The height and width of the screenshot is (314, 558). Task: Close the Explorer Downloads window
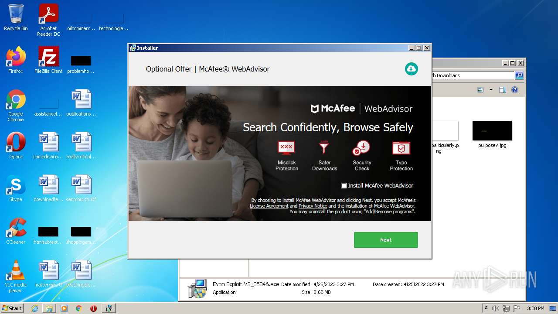(x=520, y=63)
